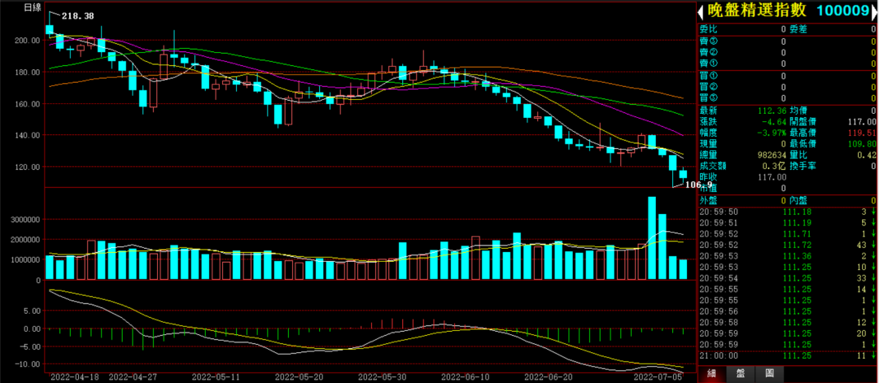Click the 111.72 trade price
The height and width of the screenshot is (383, 879).
pos(795,245)
